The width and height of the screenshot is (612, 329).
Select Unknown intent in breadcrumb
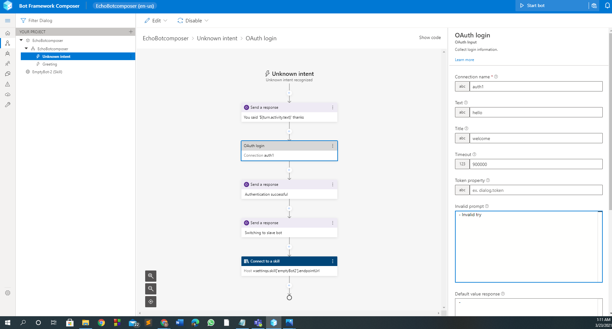click(x=217, y=38)
